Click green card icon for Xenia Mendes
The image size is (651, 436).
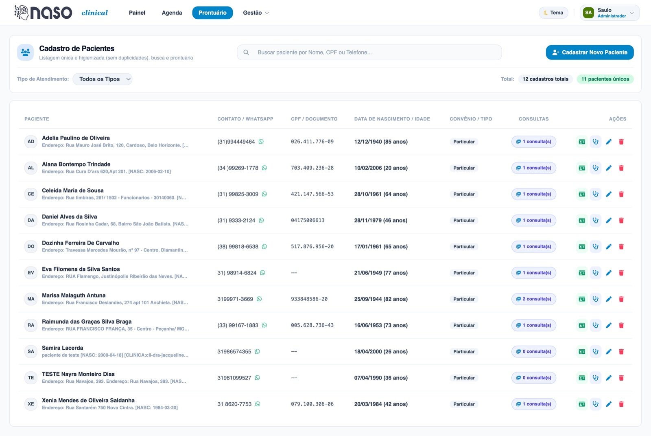click(582, 404)
